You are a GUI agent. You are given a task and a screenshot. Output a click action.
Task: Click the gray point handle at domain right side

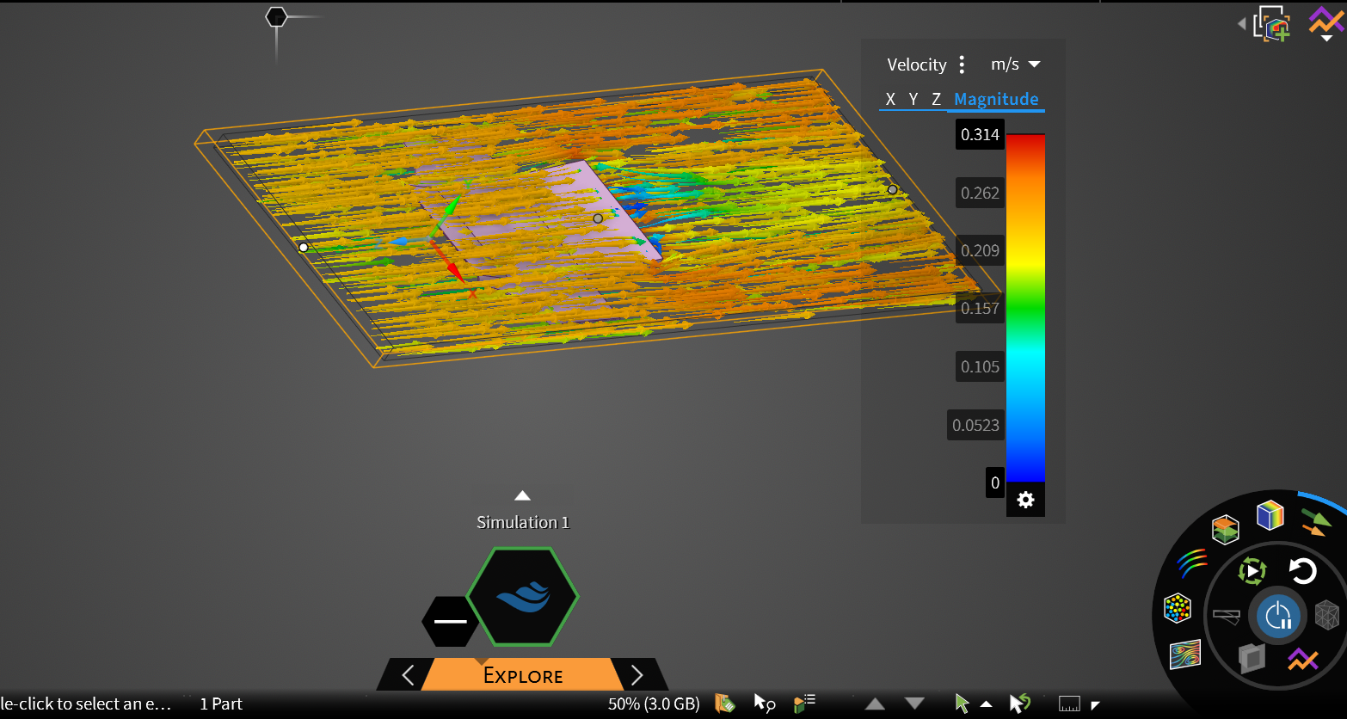[x=893, y=189]
